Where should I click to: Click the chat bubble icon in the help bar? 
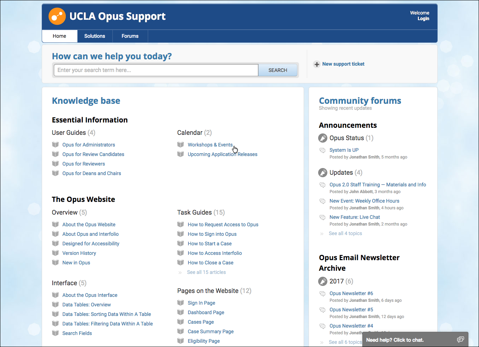(x=460, y=340)
